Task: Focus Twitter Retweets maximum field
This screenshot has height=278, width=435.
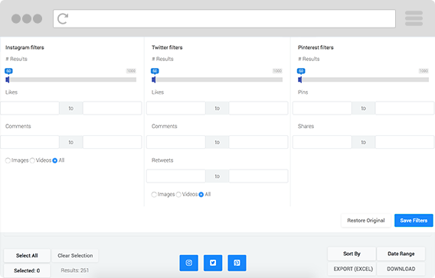Action: click(259, 176)
